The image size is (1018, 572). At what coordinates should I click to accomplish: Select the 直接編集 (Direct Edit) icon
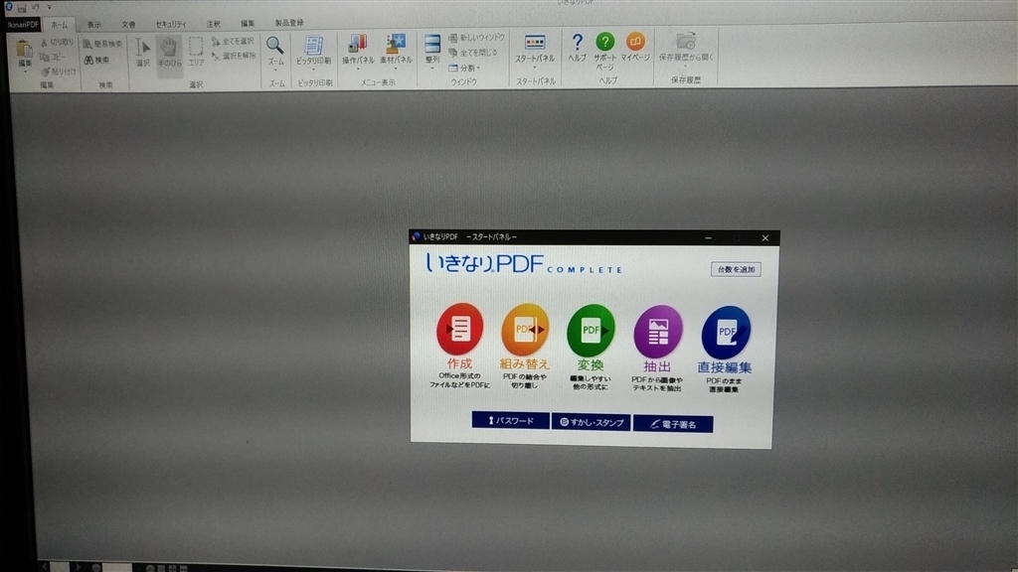pos(725,328)
